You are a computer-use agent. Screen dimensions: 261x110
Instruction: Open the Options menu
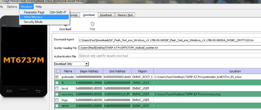[12, 7]
